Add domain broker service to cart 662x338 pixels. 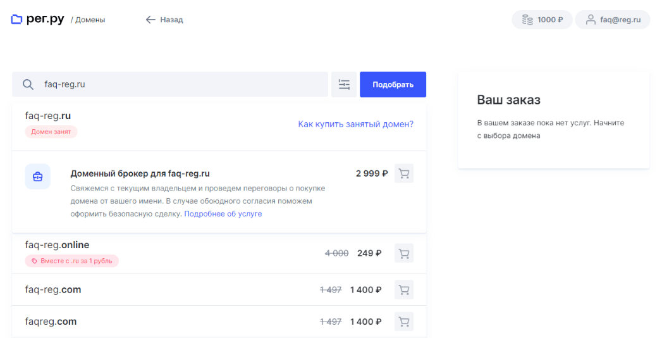[403, 173]
